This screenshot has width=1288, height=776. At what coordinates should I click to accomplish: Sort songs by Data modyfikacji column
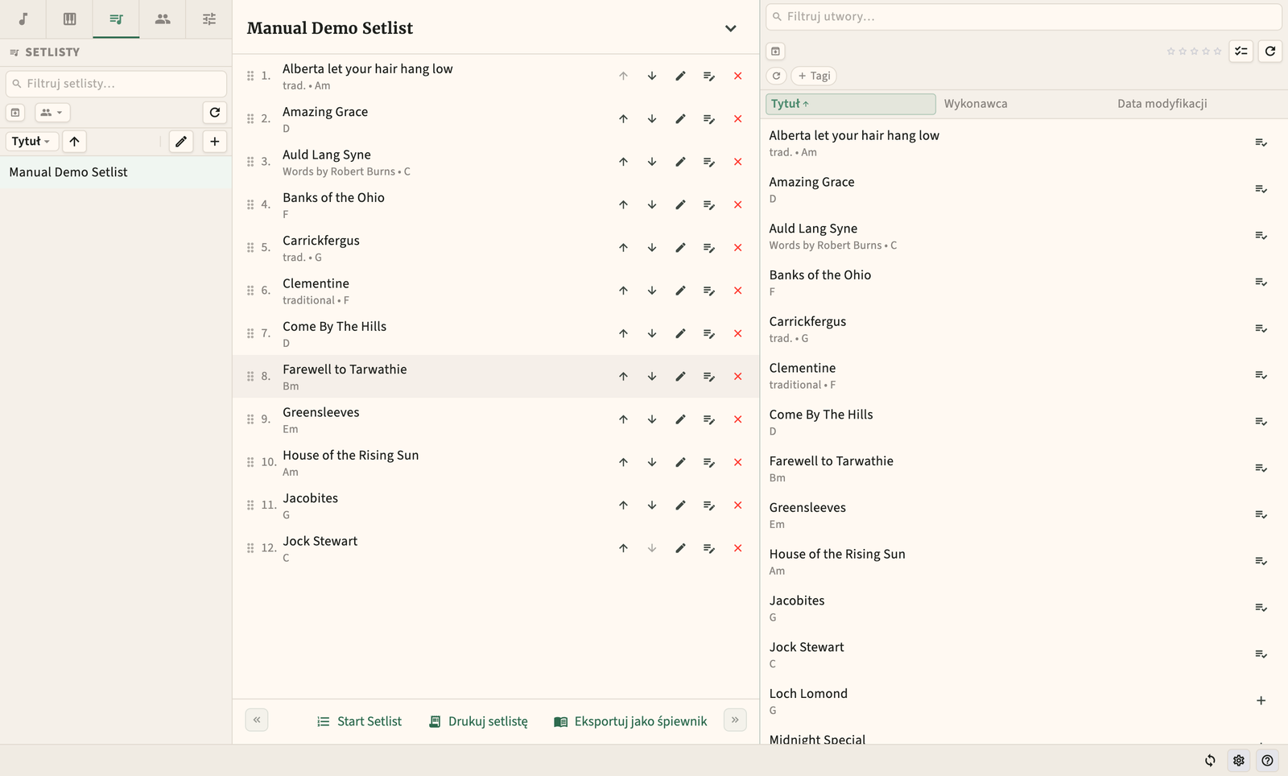pyautogui.click(x=1162, y=104)
